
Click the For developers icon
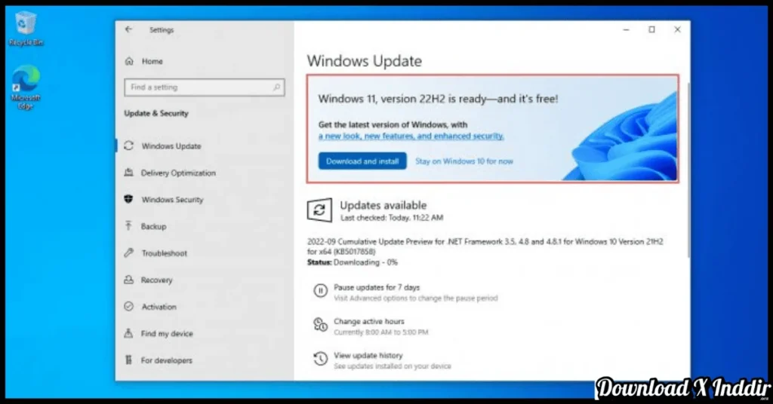point(128,360)
